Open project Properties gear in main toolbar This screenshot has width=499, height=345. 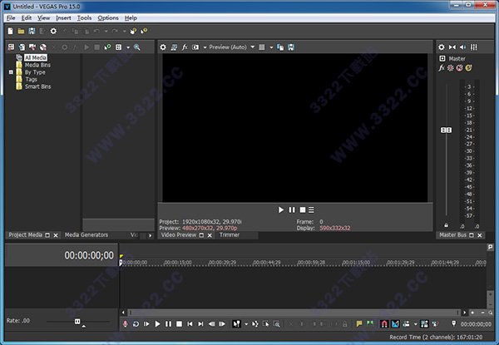pyautogui.click(x=53, y=31)
